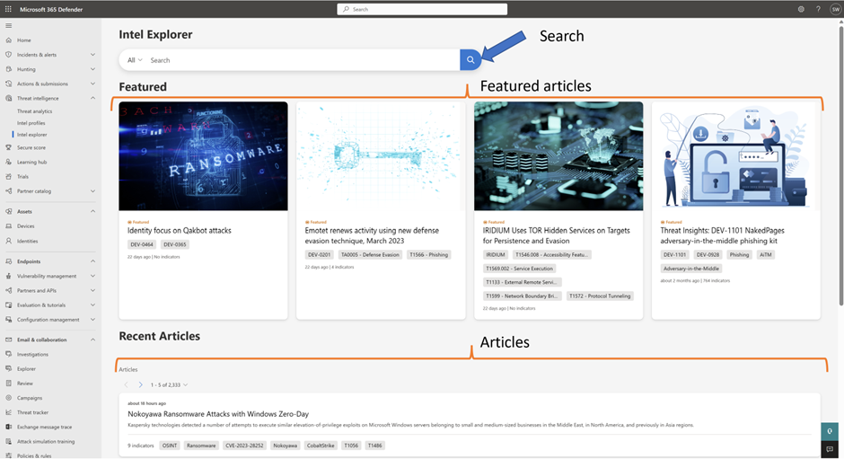844x459 pixels.
Task: Click the Threat intelligence icon
Action: point(9,99)
